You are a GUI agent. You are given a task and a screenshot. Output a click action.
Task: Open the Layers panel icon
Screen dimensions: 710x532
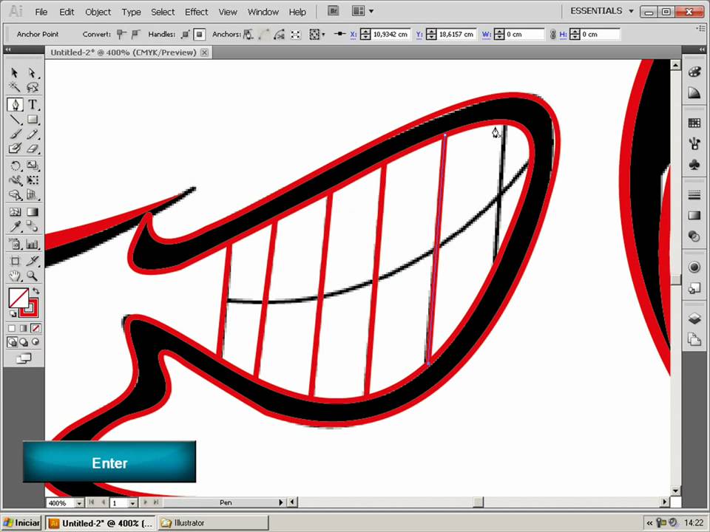[x=694, y=318]
